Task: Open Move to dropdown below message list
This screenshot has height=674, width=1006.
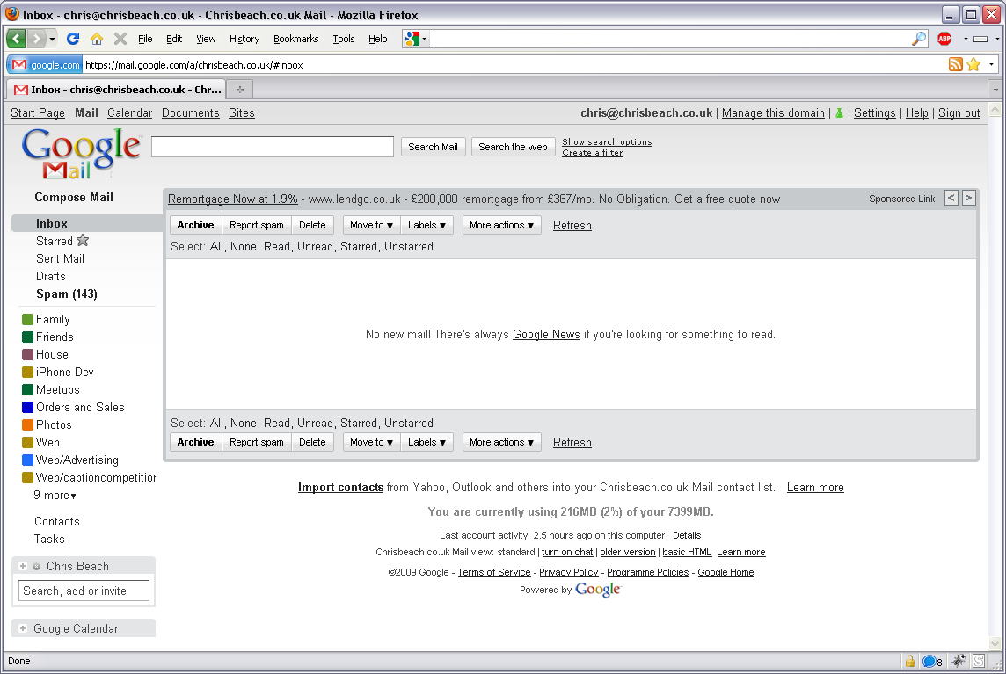Action: tap(371, 442)
